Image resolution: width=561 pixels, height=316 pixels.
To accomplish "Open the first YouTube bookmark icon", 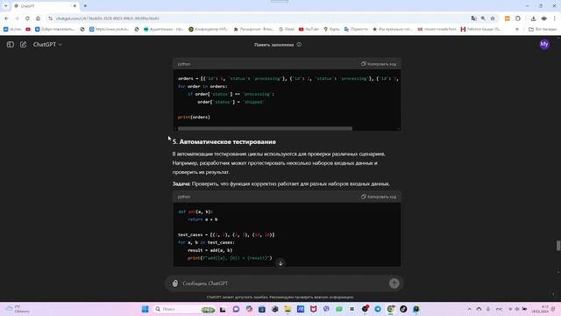I will click(28, 29).
